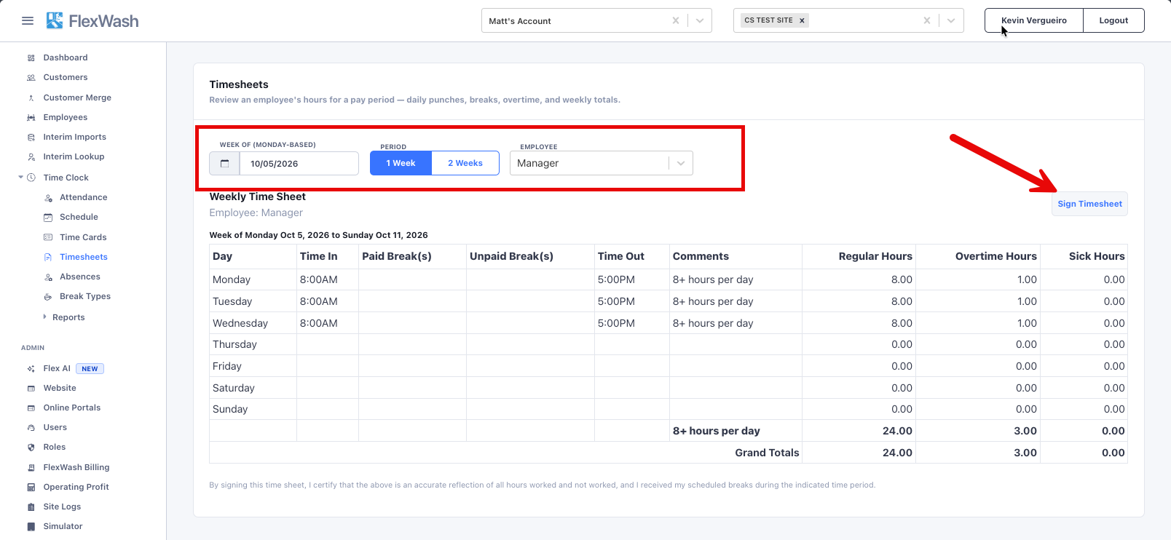This screenshot has width=1171, height=540.
Task: Click the Time Clock clock icon
Action: coord(31,178)
